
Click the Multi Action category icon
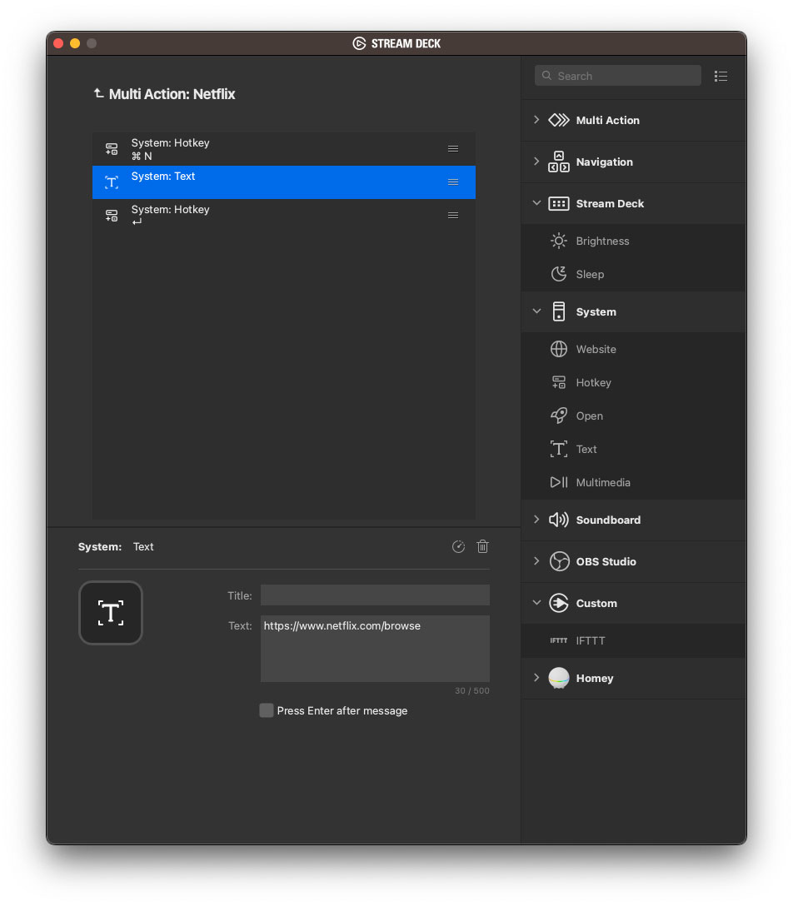tap(558, 120)
